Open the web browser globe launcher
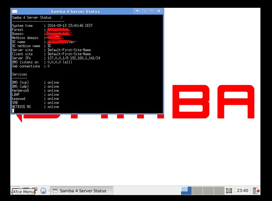This screenshot has height=201, width=272. (x=43, y=191)
